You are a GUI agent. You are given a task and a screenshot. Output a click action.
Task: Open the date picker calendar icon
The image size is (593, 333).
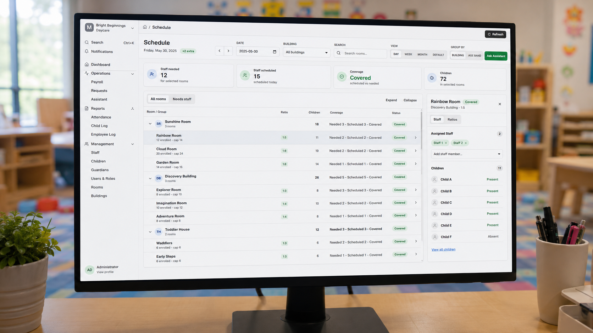click(275, 52)
